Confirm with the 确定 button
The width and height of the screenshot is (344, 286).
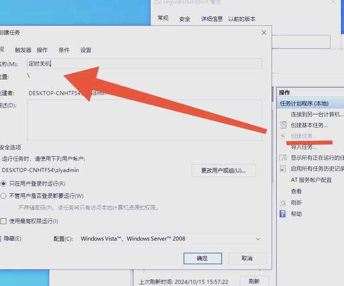pos(202,259)
